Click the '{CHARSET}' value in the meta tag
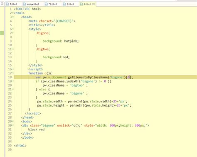 click(63, 21)
